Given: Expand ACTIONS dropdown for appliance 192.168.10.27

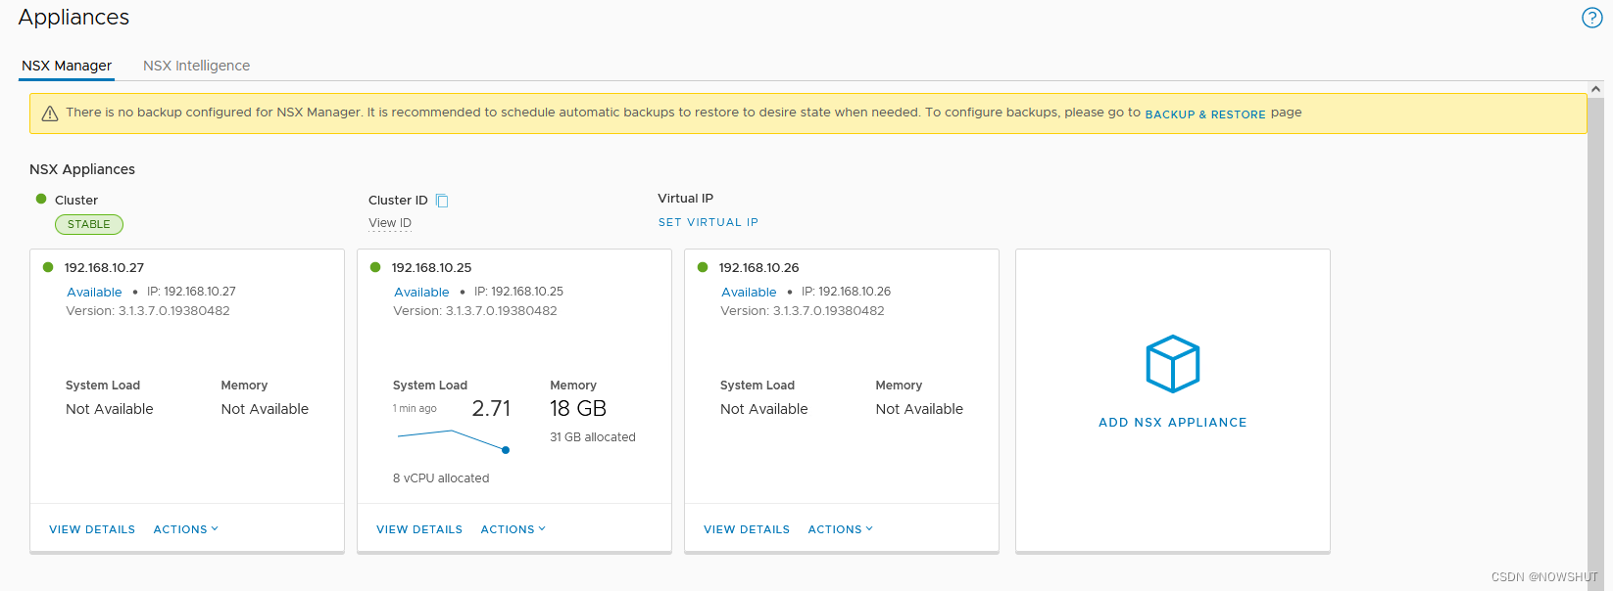Looking at the screenshot, I should tap(186, 529).
